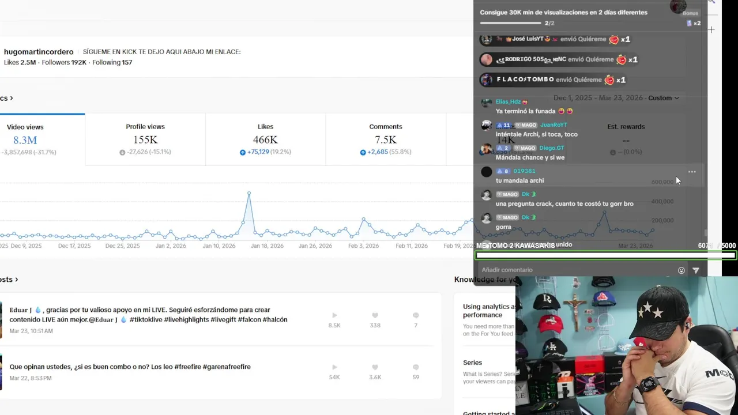The height and width of the screenshot is (415, 738).
Task: Click the 2/2 mission progress bar
Action: (x=510, y=23)
